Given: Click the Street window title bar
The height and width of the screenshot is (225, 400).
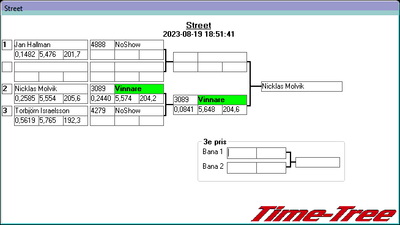Looking at the screenshot, I should (x=200, y=8).
